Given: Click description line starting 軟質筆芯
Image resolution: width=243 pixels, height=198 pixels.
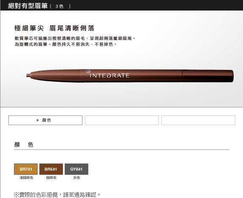Looking at the screenshot, I should pyautogui.click(x=75, y=38).
